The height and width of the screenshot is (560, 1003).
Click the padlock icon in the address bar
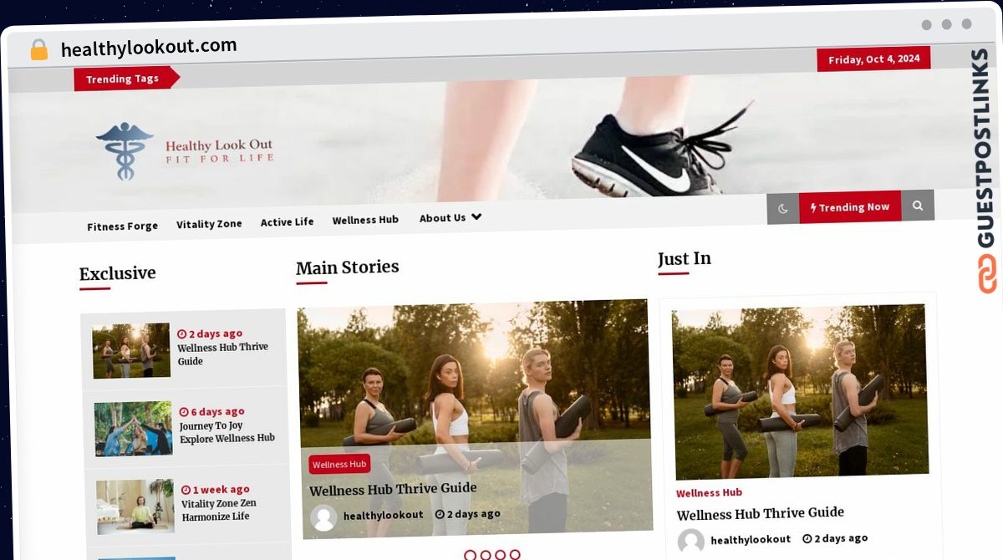click(38, 50)
